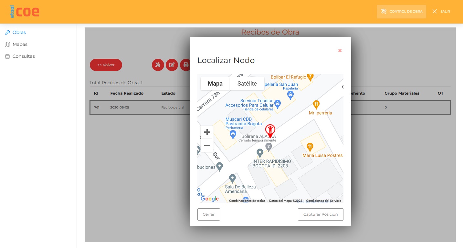The width and height of the screenshot is (463, 248).
Task: Switch map to Mapa view
Action: (x=215, y=84)
